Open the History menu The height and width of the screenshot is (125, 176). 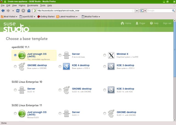[x=22, y=5]
